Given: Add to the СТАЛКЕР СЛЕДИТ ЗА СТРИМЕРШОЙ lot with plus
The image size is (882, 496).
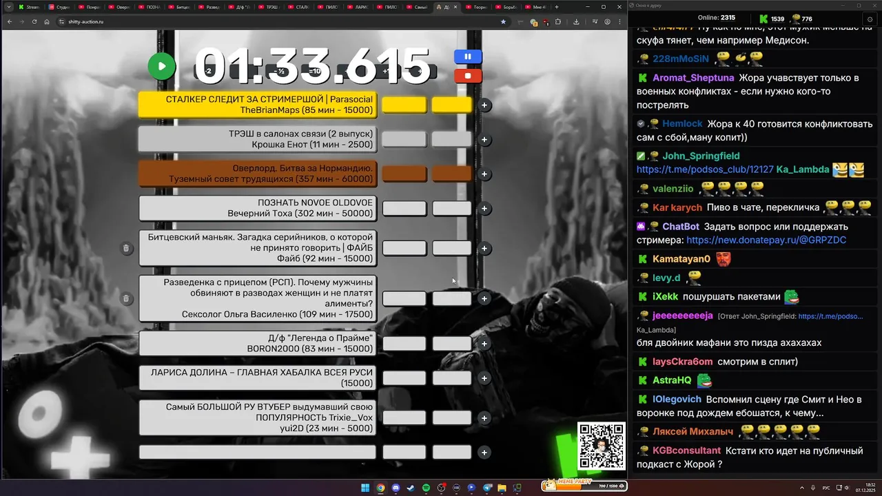Looking at the screenshot, I should 484,105.
